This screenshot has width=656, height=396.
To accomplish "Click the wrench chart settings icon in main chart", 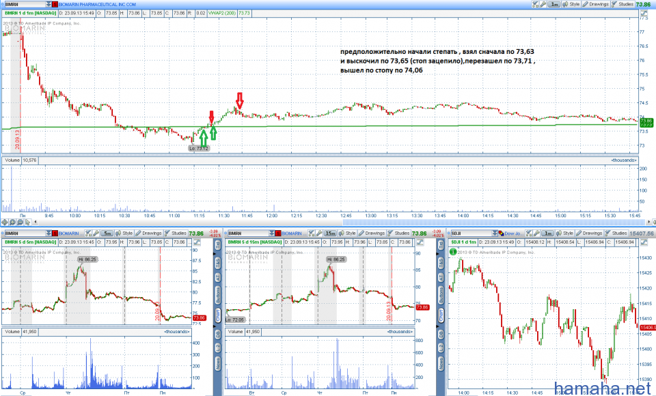I will tap(543, 4).
